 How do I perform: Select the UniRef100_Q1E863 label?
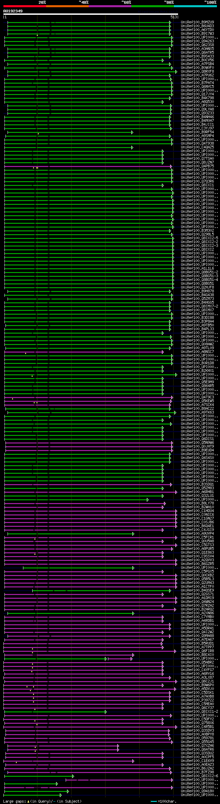tap(197, 553)
